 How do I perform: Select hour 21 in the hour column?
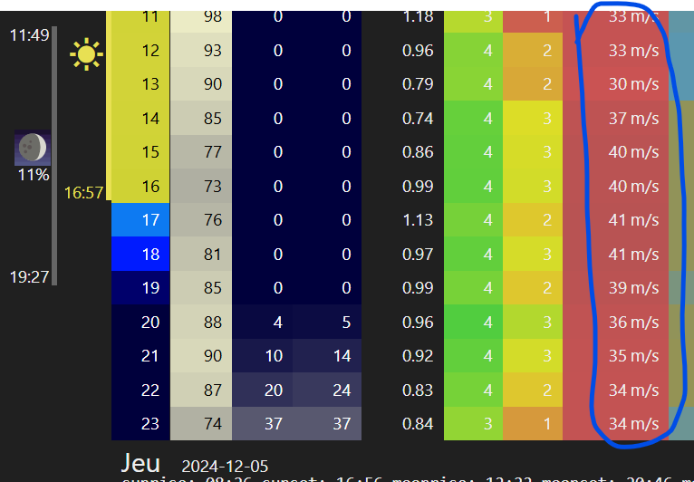point(140,355)
